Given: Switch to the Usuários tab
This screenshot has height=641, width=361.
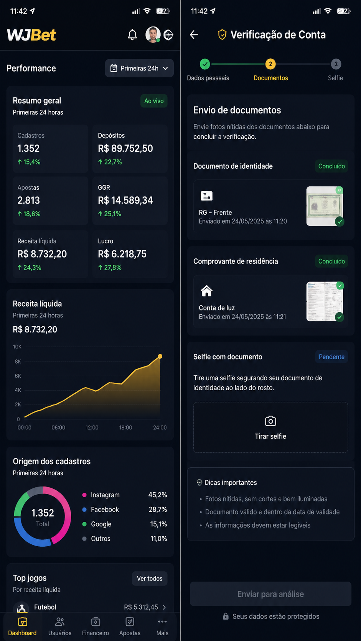Looking at the screenshot, I should pos(60,626).
